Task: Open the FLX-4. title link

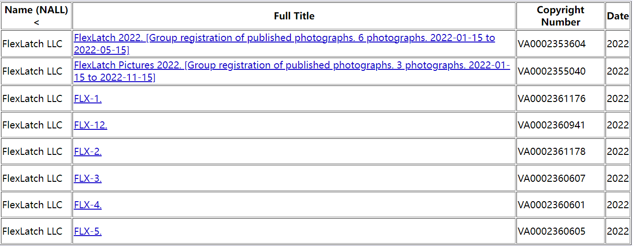Action: 88,205
